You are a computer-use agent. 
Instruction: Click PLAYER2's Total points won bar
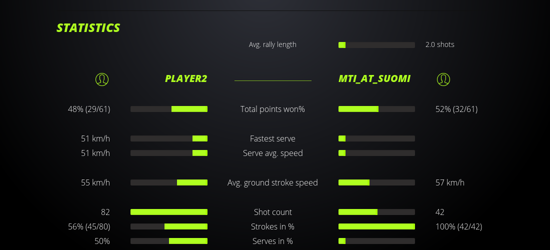coord(169,109)
